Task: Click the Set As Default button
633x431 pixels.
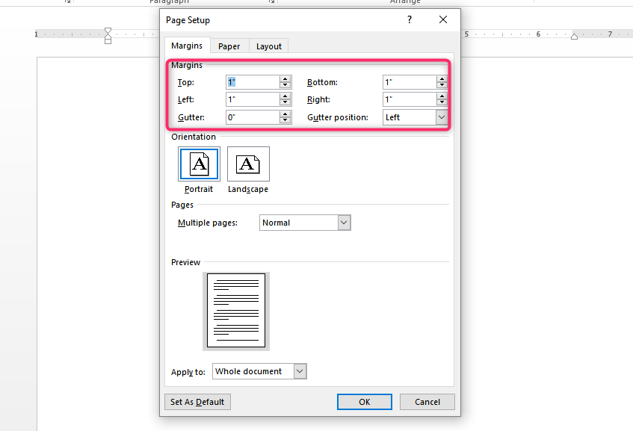Action: (197, 402)
